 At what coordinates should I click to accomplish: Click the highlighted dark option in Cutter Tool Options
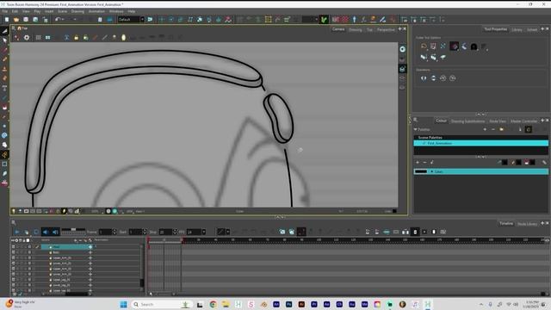click(454, 46)
